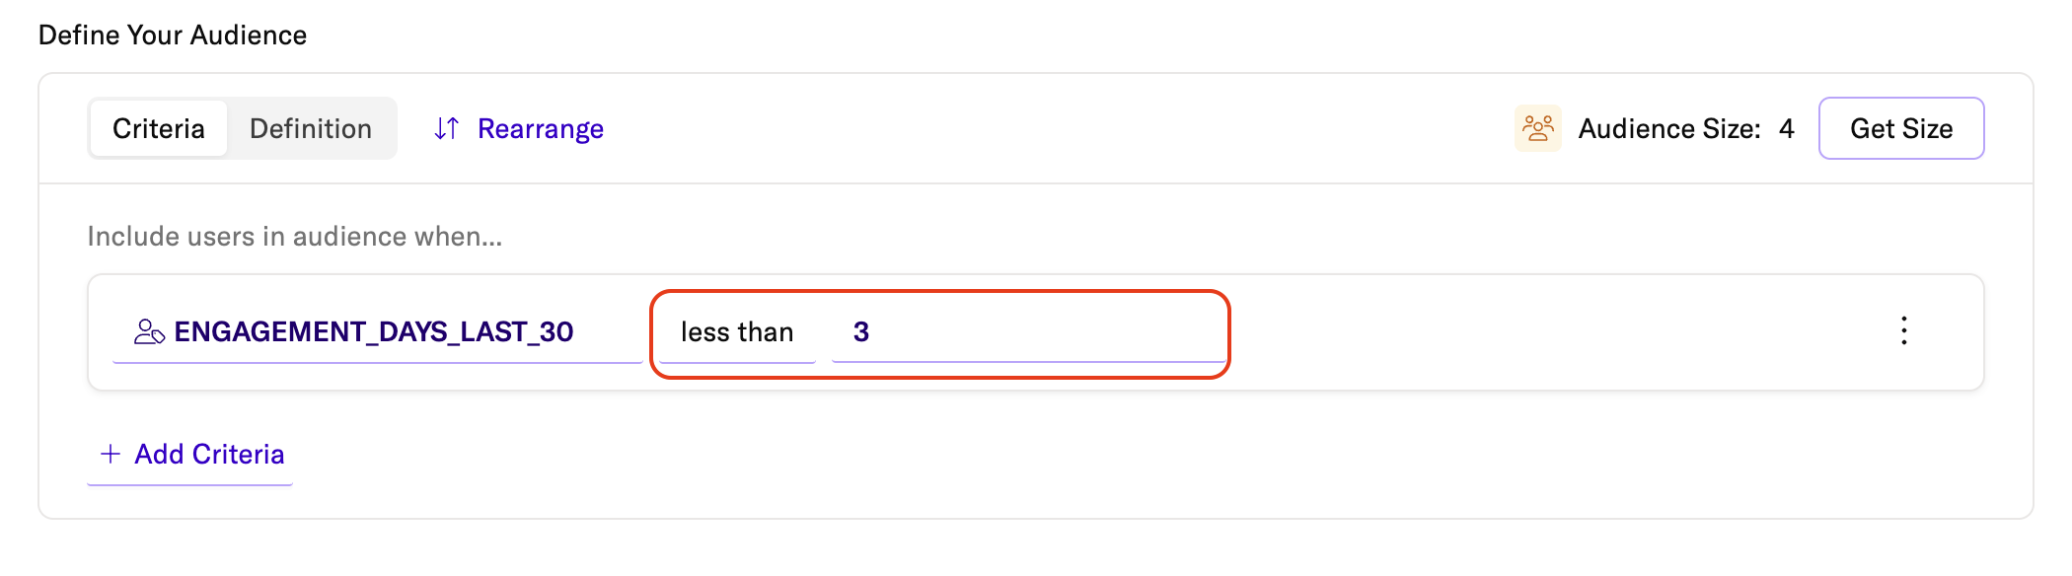
Task: Click the user attribute icon beside ENGAGEMENT_DAYS_LAST_30
Action: pos(149,331)
